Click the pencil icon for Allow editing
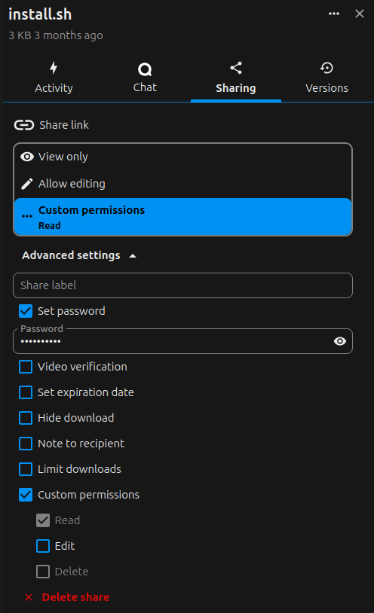 coord(27,184)
